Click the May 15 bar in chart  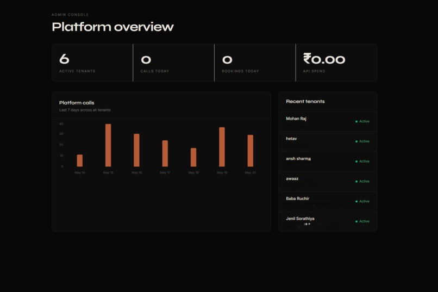coord(108,145)
